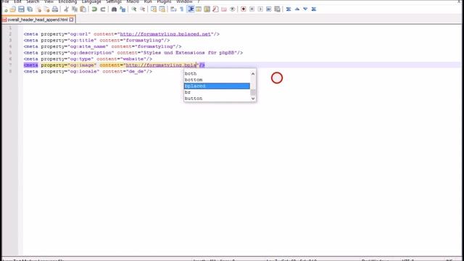Jump to the last difference icon

tap(314, 9)
